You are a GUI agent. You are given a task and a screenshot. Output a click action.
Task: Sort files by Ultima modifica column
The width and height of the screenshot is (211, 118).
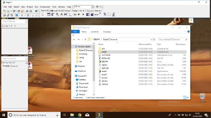145,44
